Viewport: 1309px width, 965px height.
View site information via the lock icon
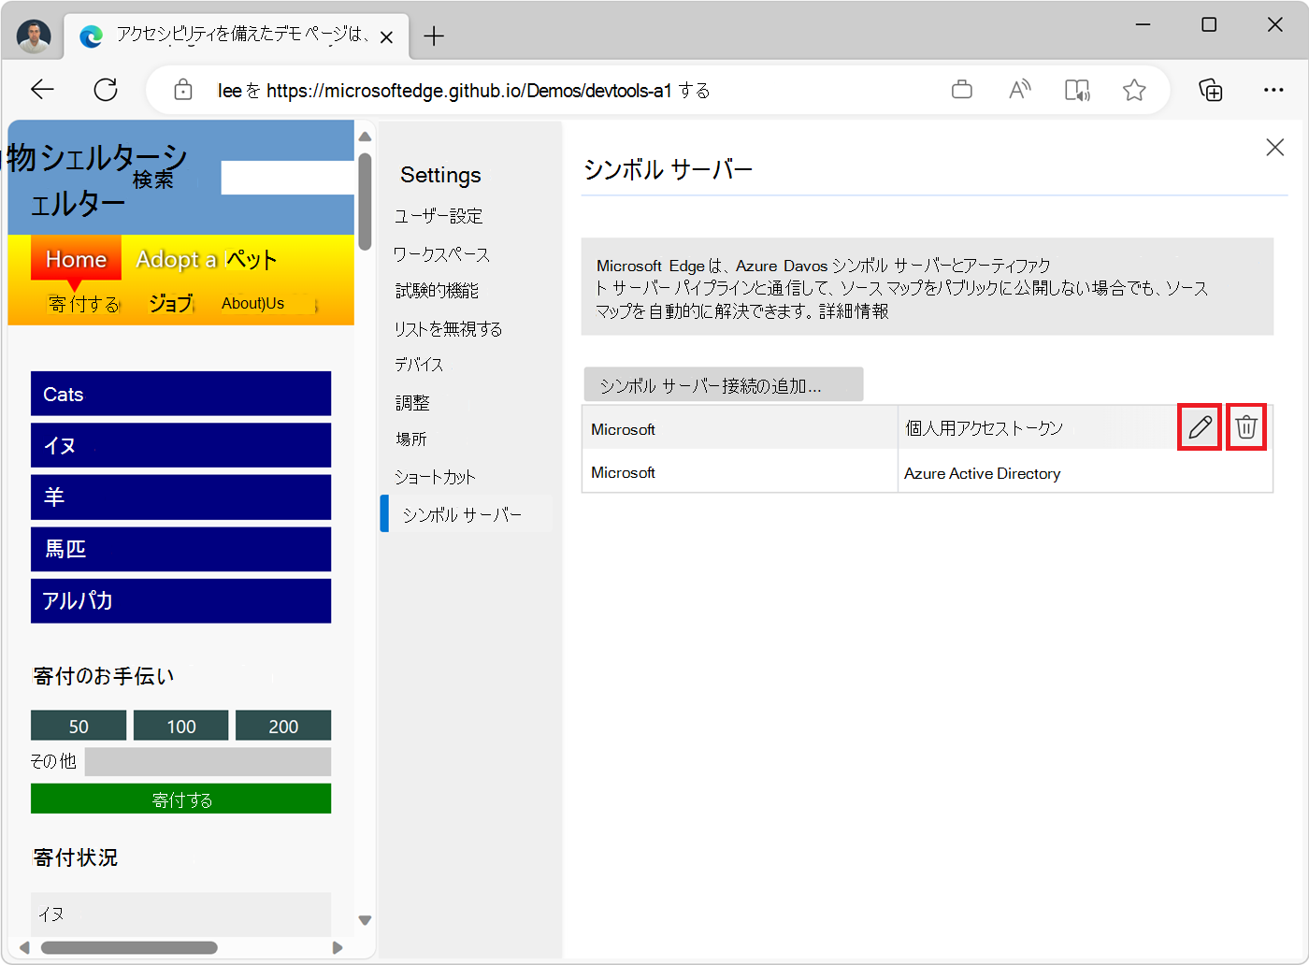tap(183, 89)
